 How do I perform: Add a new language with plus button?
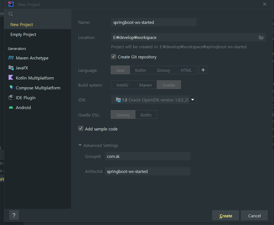(x=203, y=70)
